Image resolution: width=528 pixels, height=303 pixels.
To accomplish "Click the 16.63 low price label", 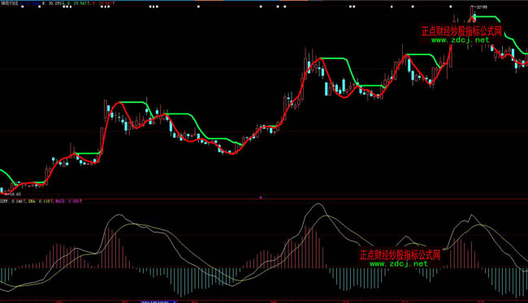I will tap(15, 194).
